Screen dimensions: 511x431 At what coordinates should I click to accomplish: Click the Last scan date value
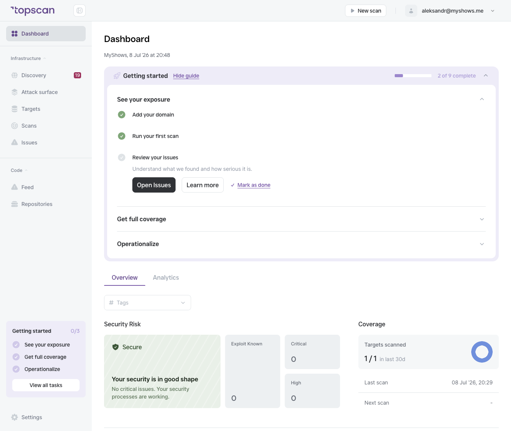tap(472, 382)
